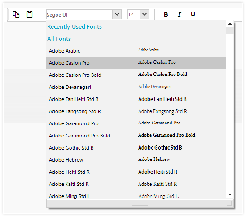Click the font size 12 field
Screen dimensions: 245x216
point(134,14)
